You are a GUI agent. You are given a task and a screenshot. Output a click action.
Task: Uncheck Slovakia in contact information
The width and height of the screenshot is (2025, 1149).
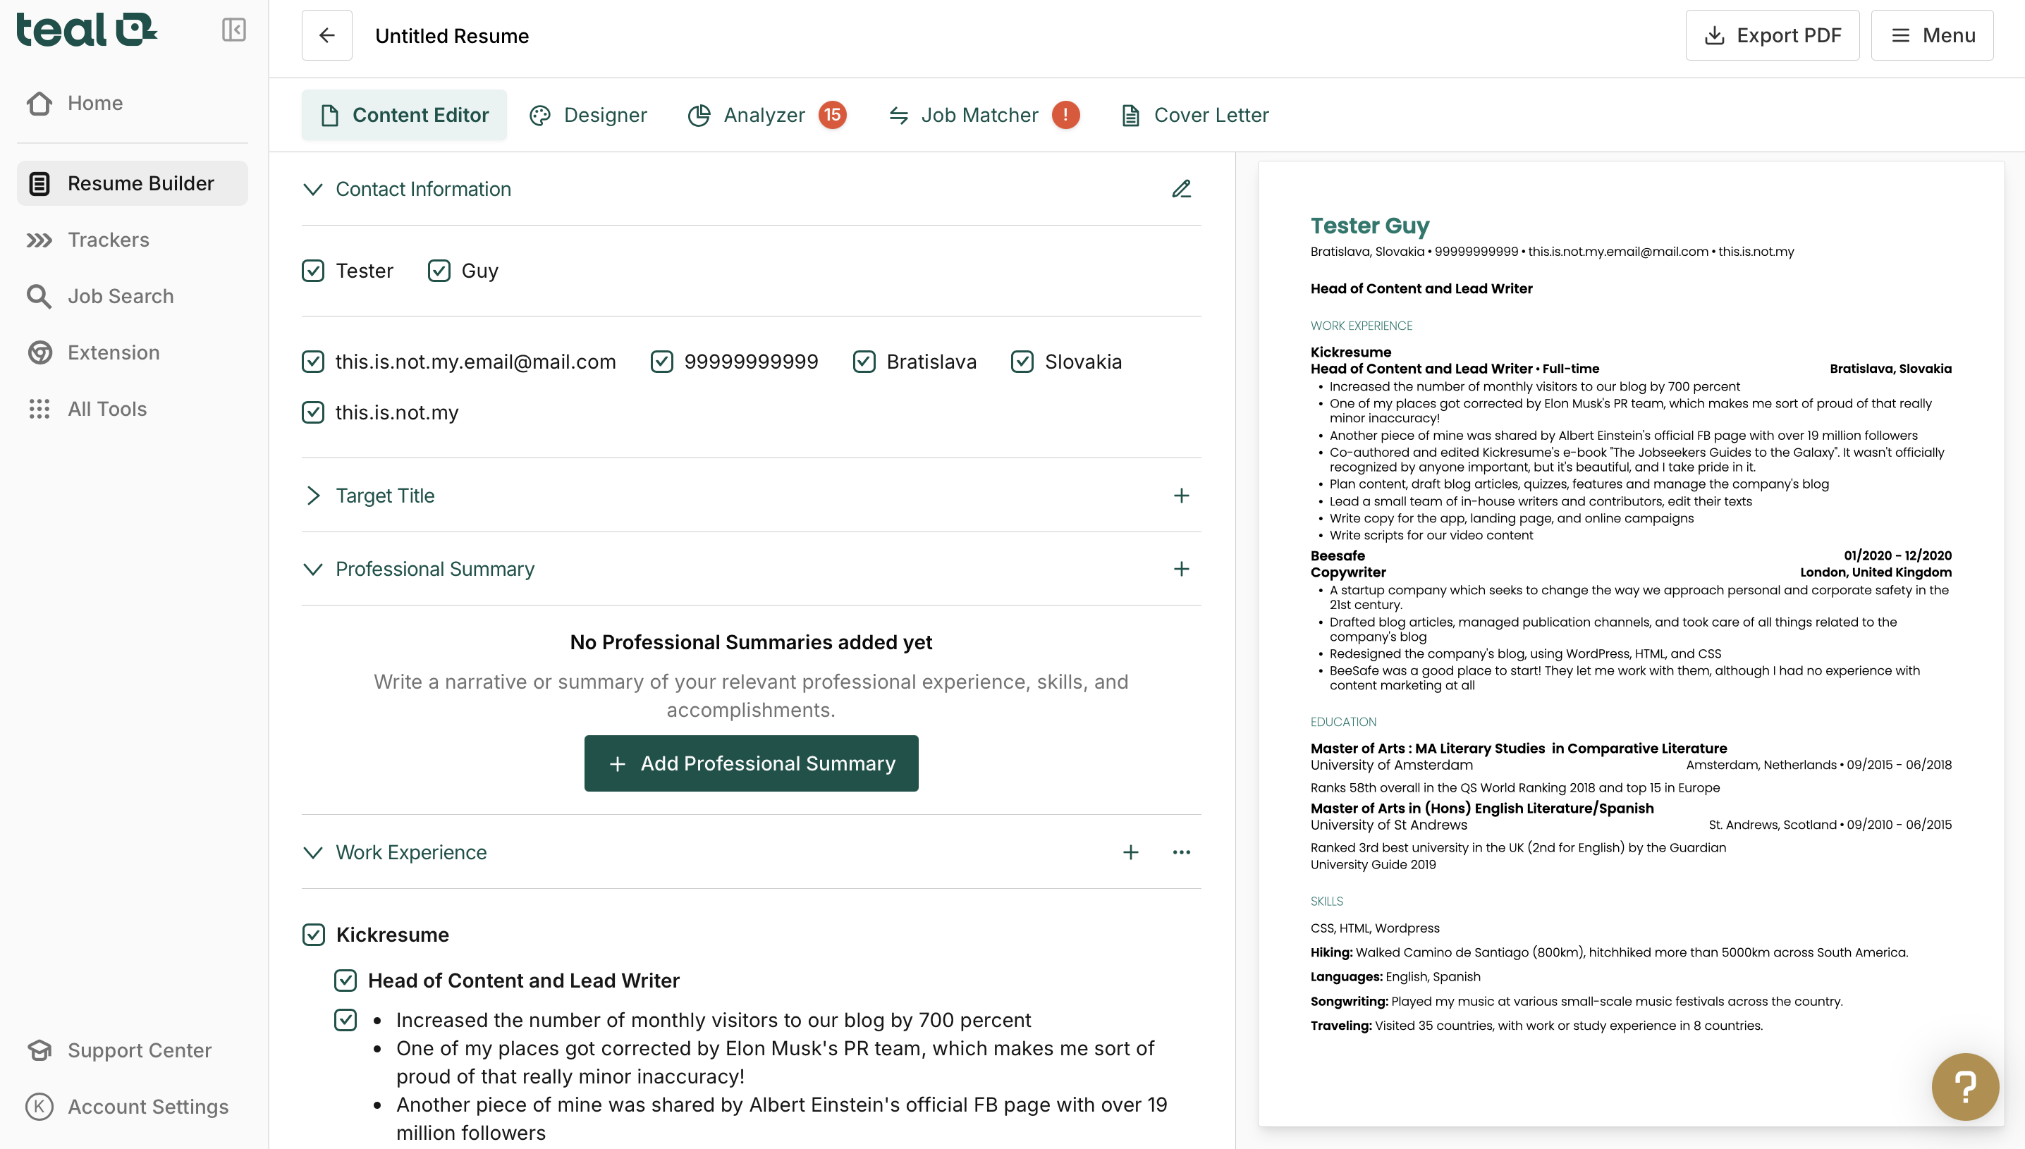coord(1022,362)
